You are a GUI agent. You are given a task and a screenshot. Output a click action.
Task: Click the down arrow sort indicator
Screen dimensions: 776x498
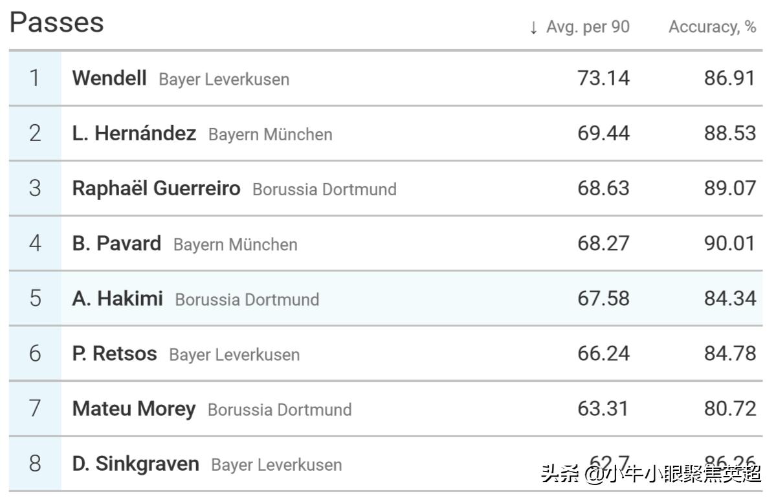coord(533,28)
